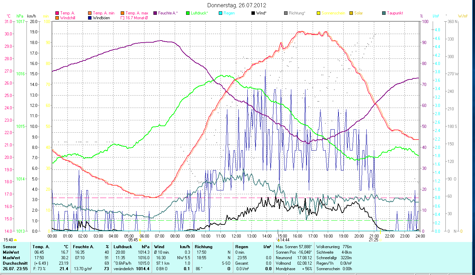475x275 pixels.
Task: Click the sunrise sun icon at 05:45
Action: (140, 240)
